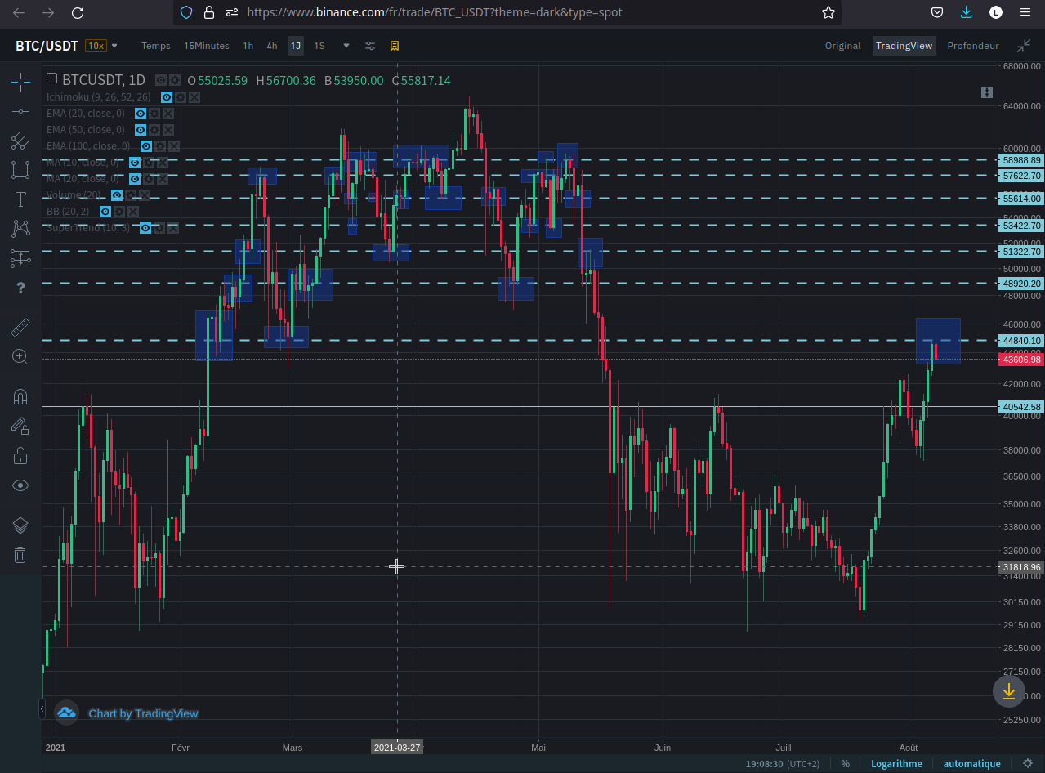The width and height of the screenshot is (1045, 773).
Task: Switch to Original chart view
Action: point(842,46)
